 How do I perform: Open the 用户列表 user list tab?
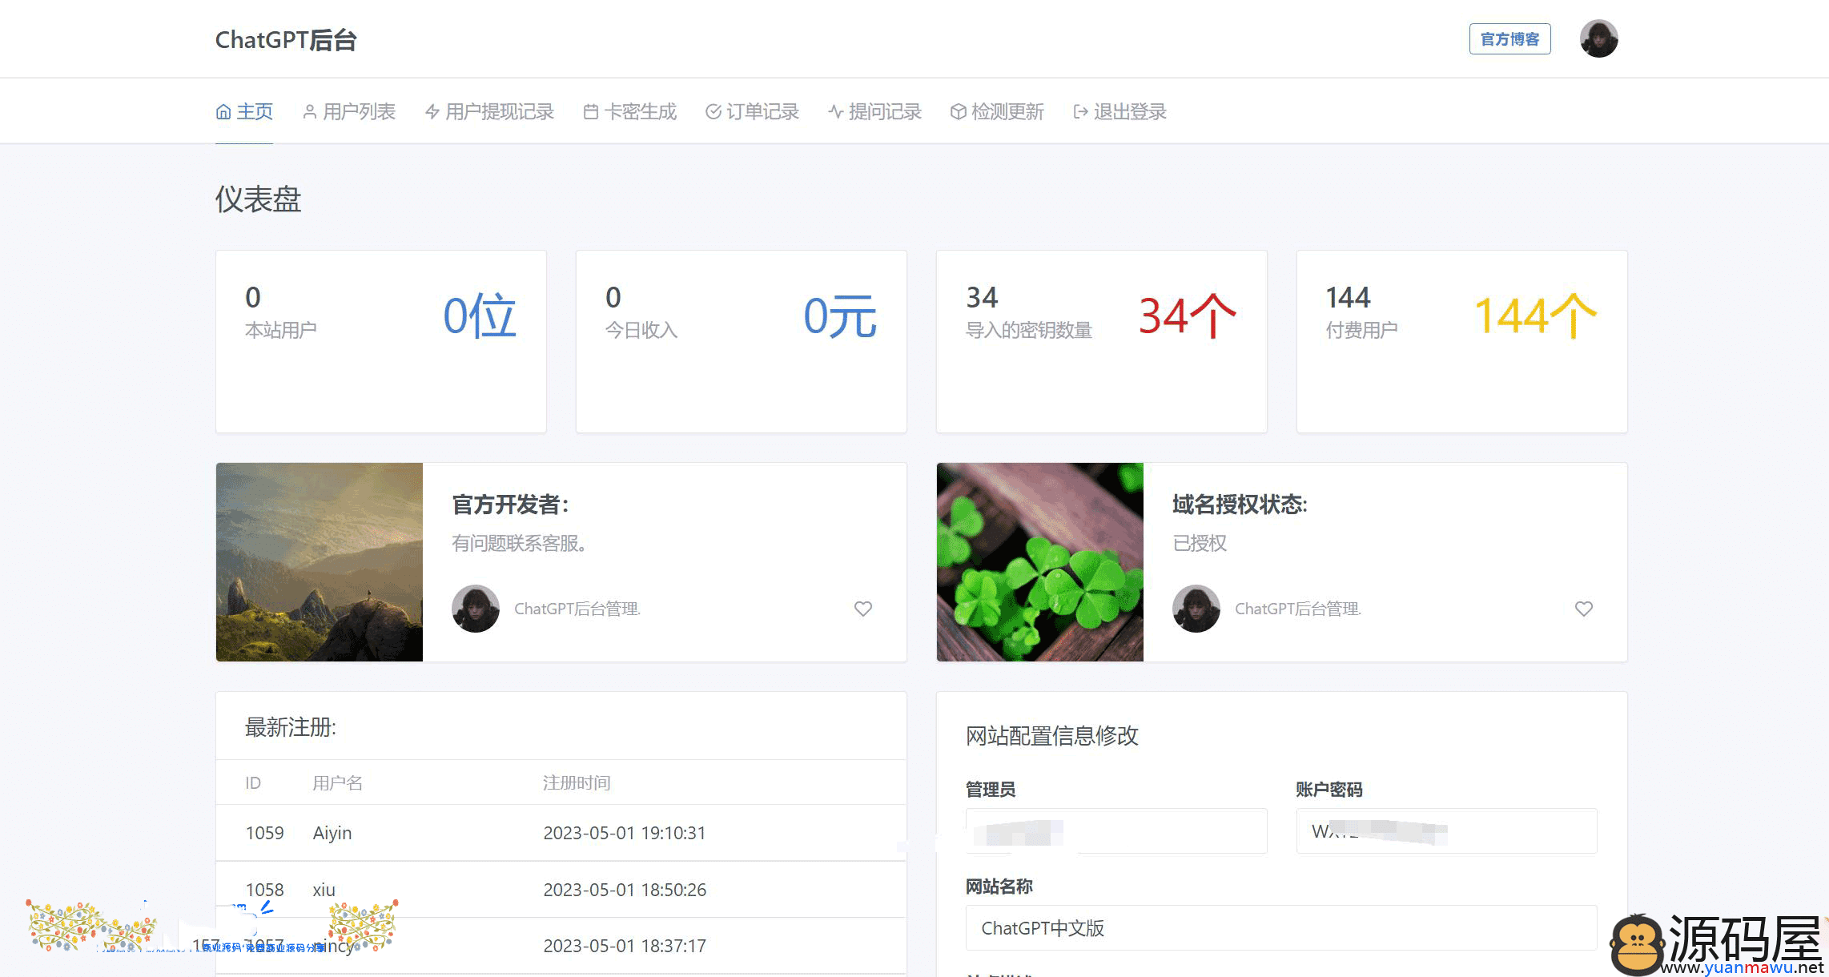[349, 112]
